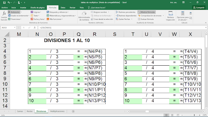Switch to normal view in status bar
The height and width of the screenshot is (117, 208).
[166, 115]
